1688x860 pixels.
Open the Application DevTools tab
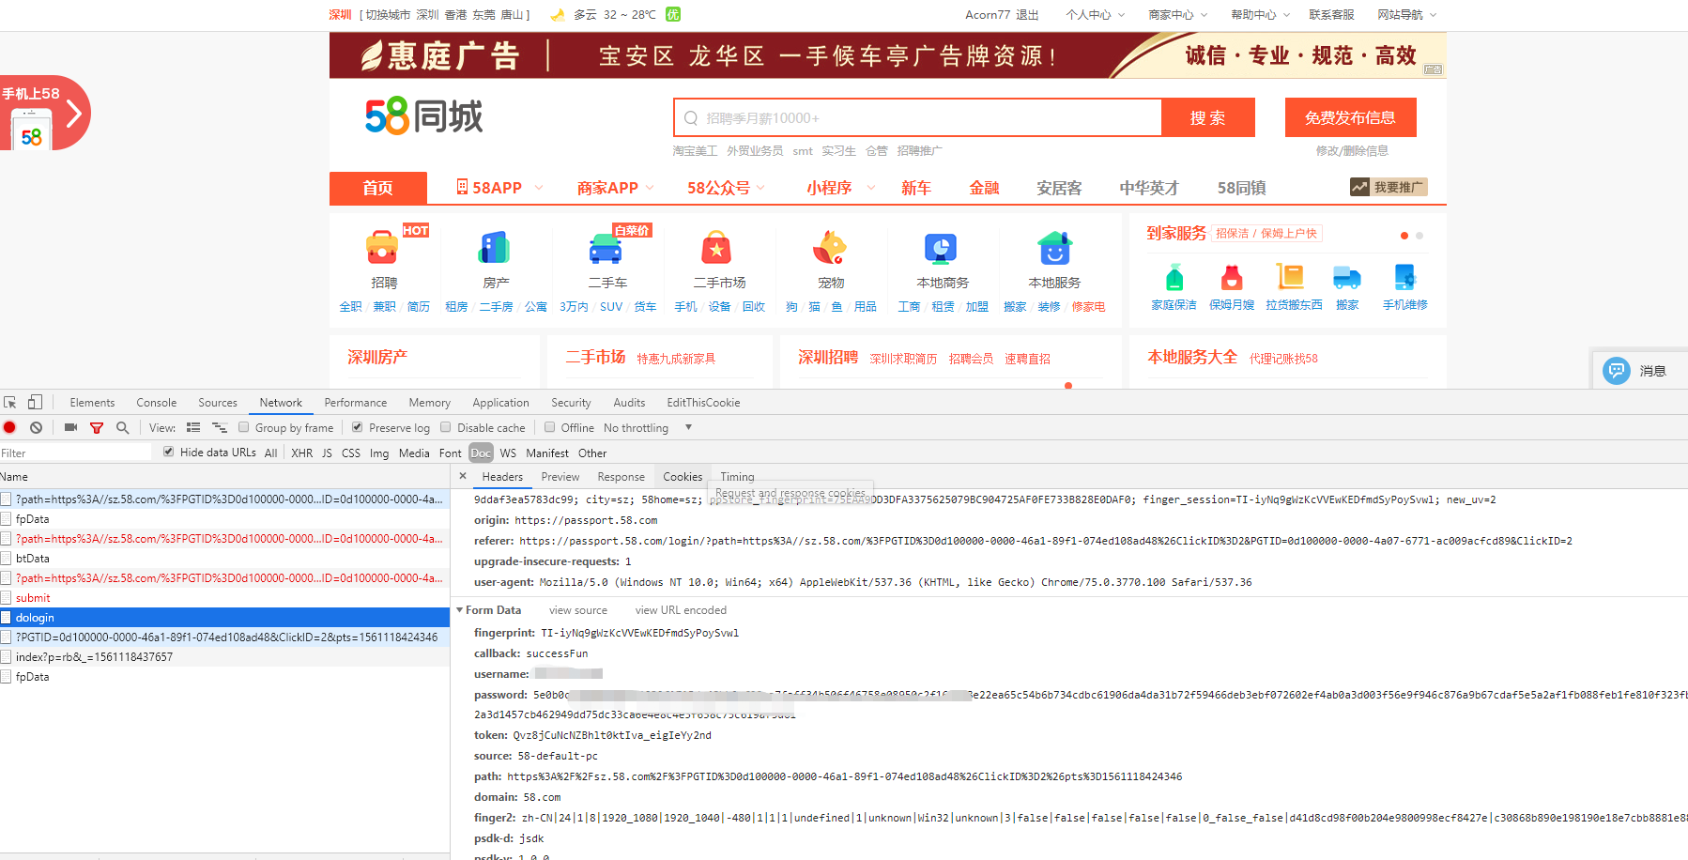tap(500, 402)
